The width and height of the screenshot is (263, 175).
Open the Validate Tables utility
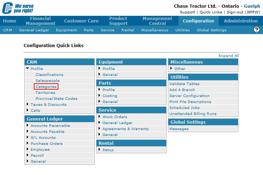[x=184, y=84]
